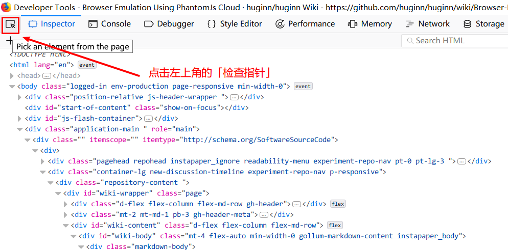Collapse the wiki-wrapper div
Viewport: 508px width, 250px height.
pyautogui.click(x=58, y=193)
